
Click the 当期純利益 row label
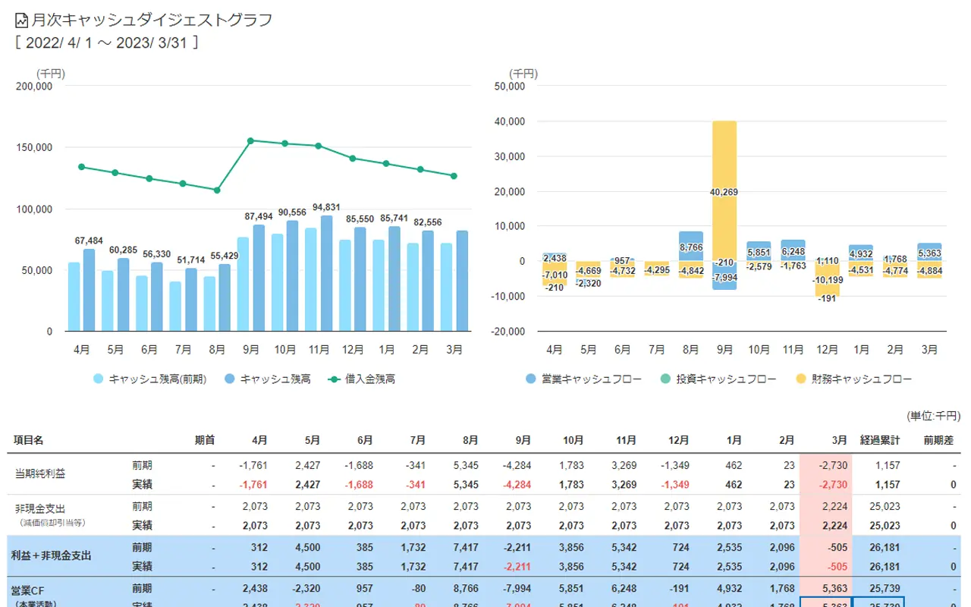(40, 474)
